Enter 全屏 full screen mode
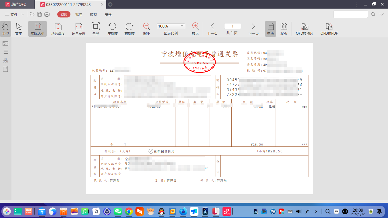The width and height of the screenshot is (388, 218). coord(96,29)
